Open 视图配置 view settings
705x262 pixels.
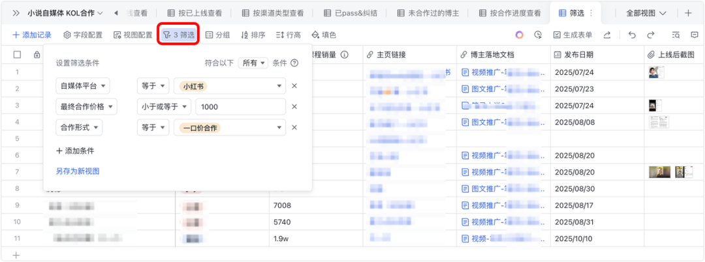tap(133, 35)
